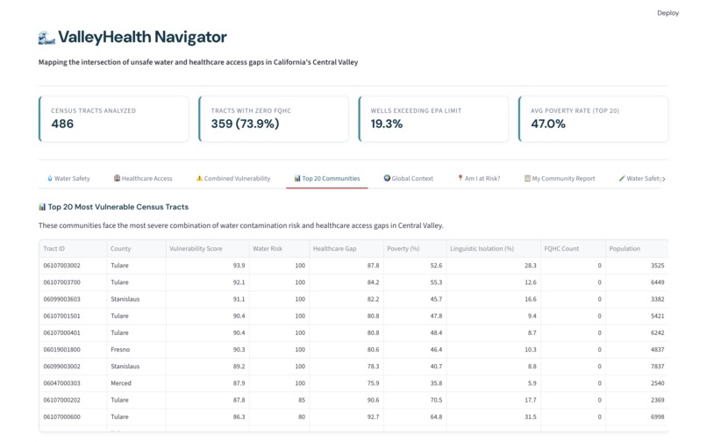Click the report icon on My Community Report tab

coord(527,178)
